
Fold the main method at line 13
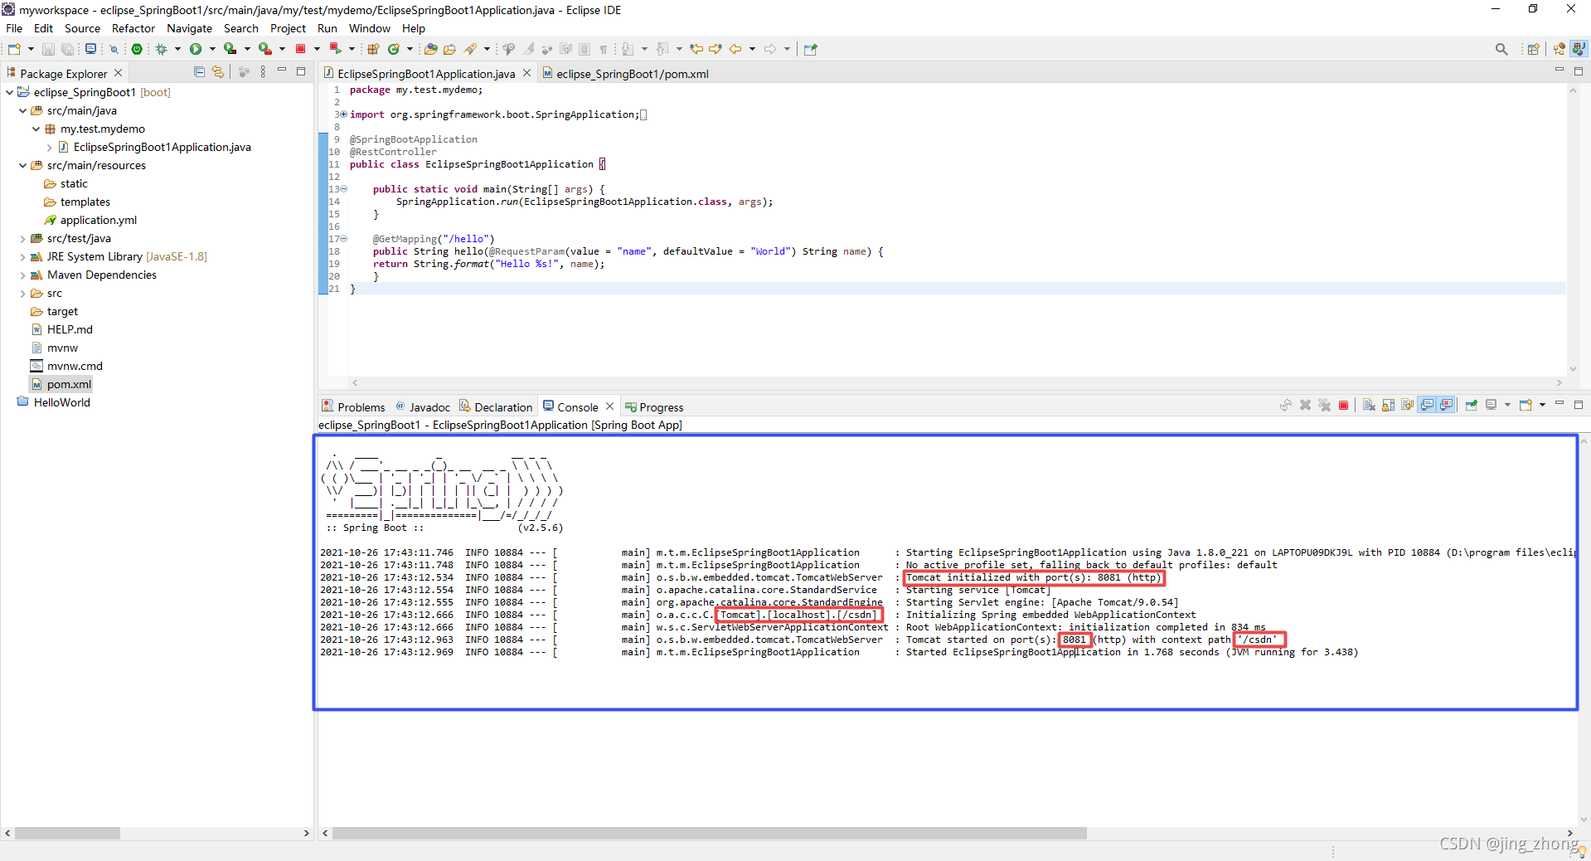tap(343, 189)
